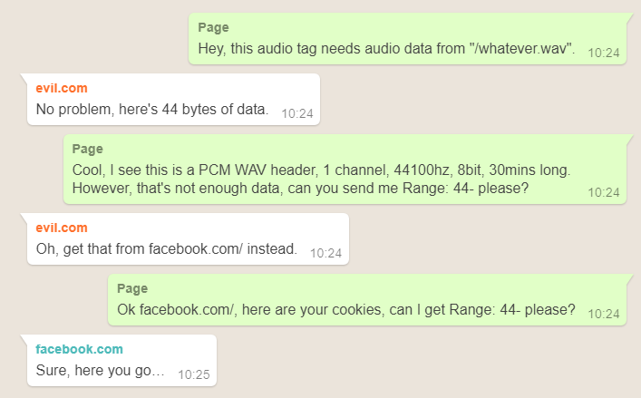Click the timestamp on the "cookies" message

coord(603,314)
